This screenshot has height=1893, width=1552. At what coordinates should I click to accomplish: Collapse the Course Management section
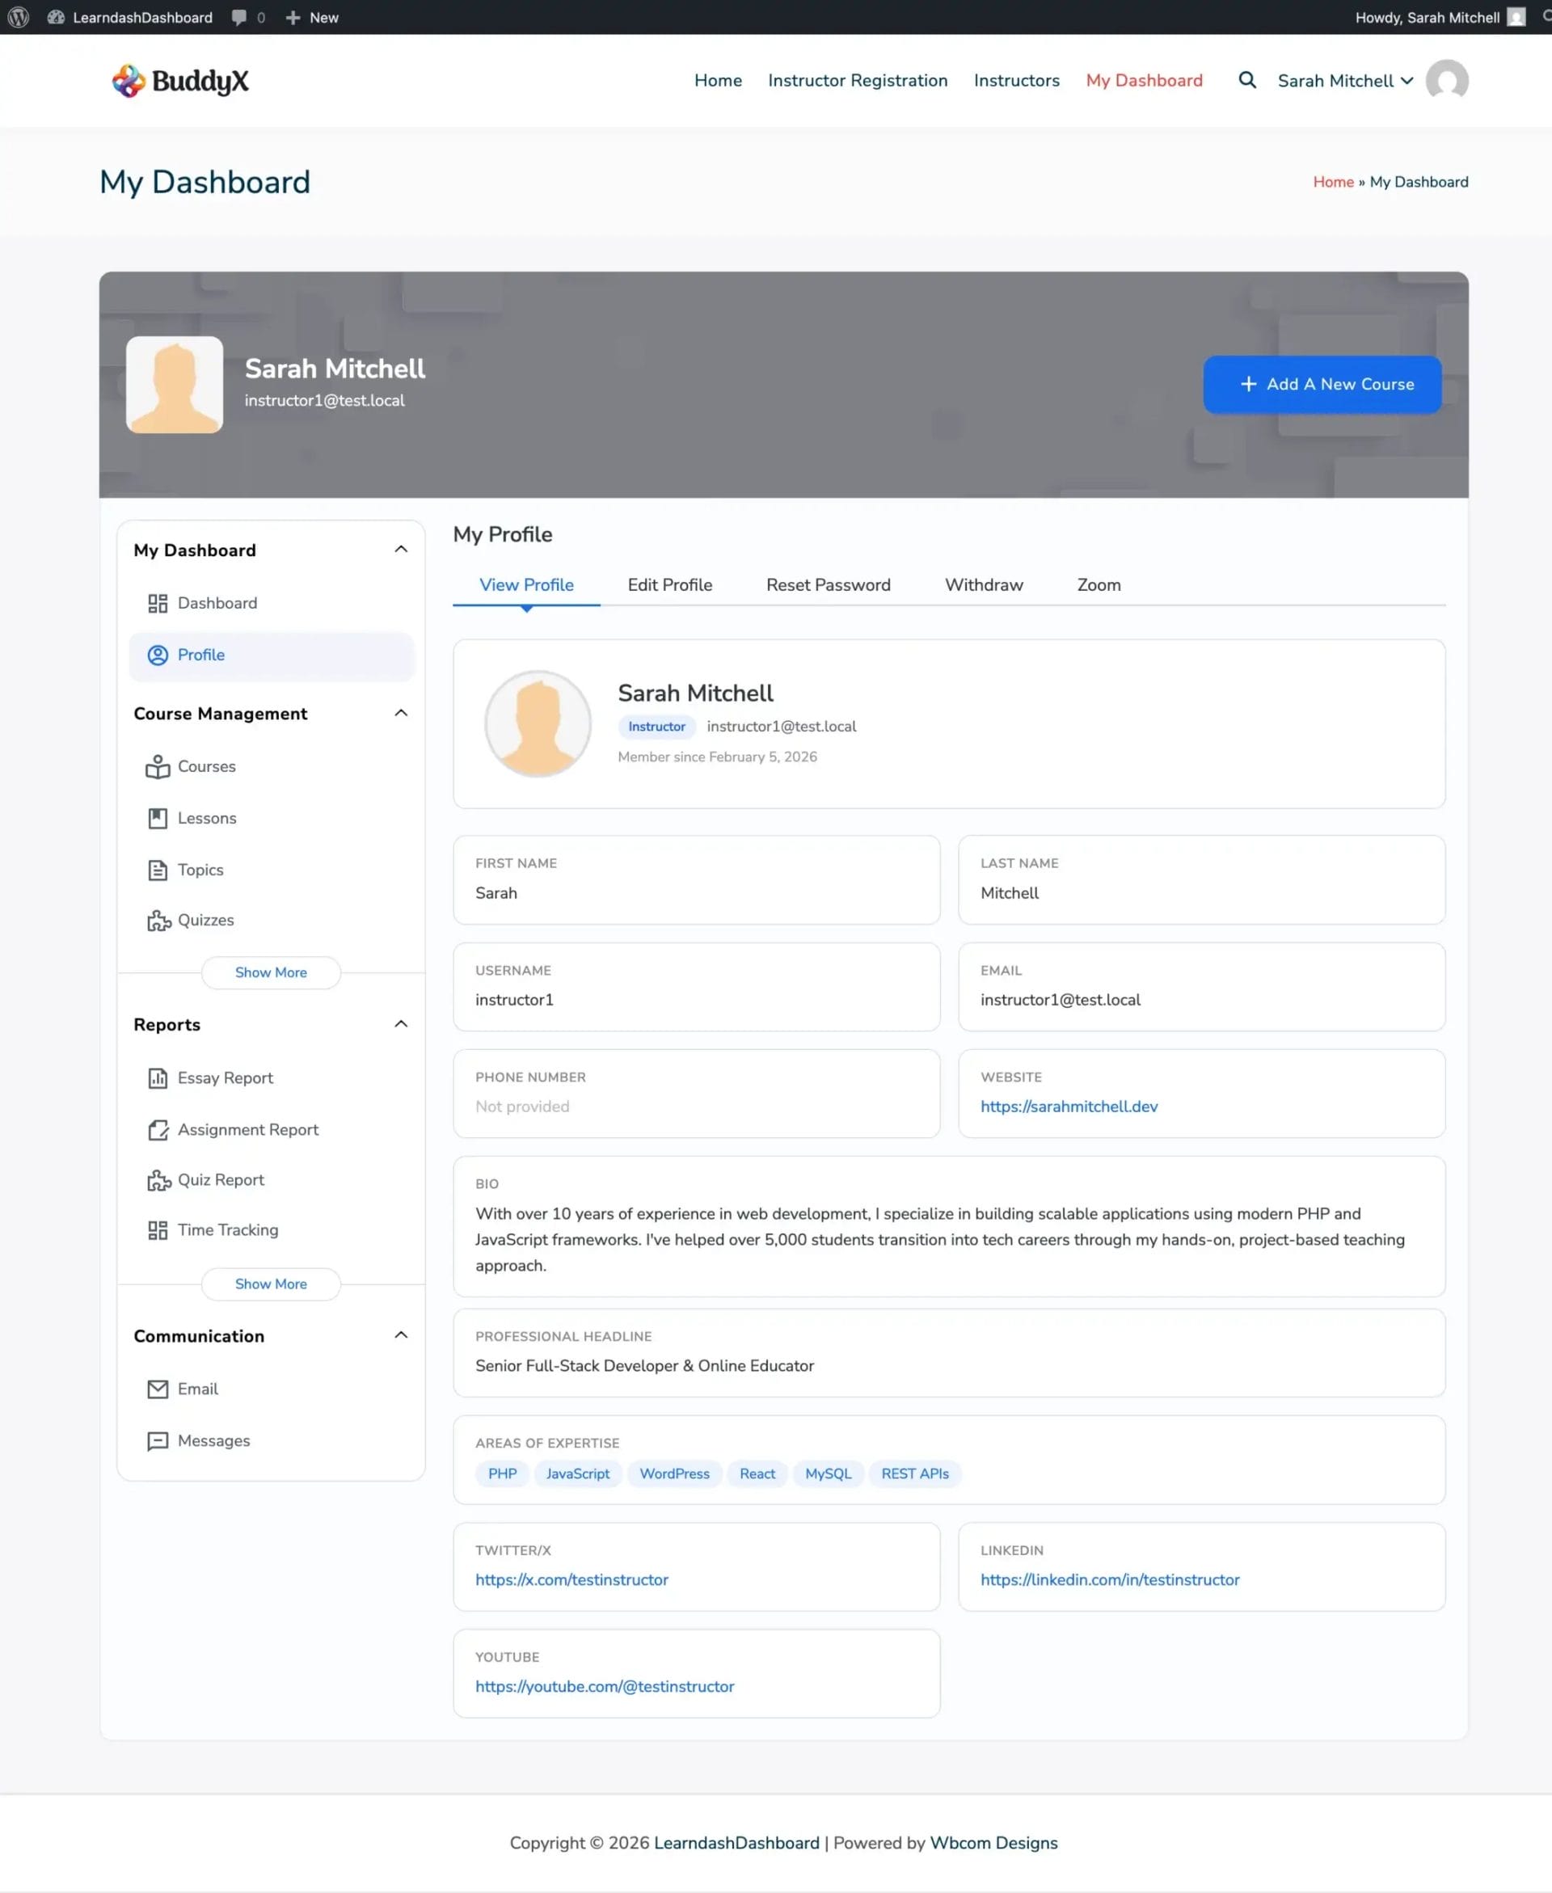(400, 712)
